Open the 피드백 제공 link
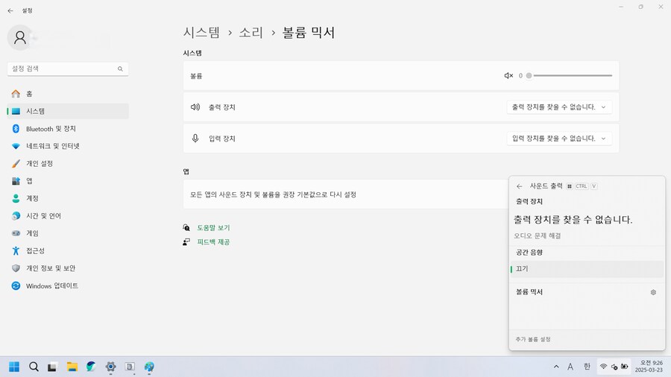This screenshot has width=671, height=377. (x=213, y=242)
